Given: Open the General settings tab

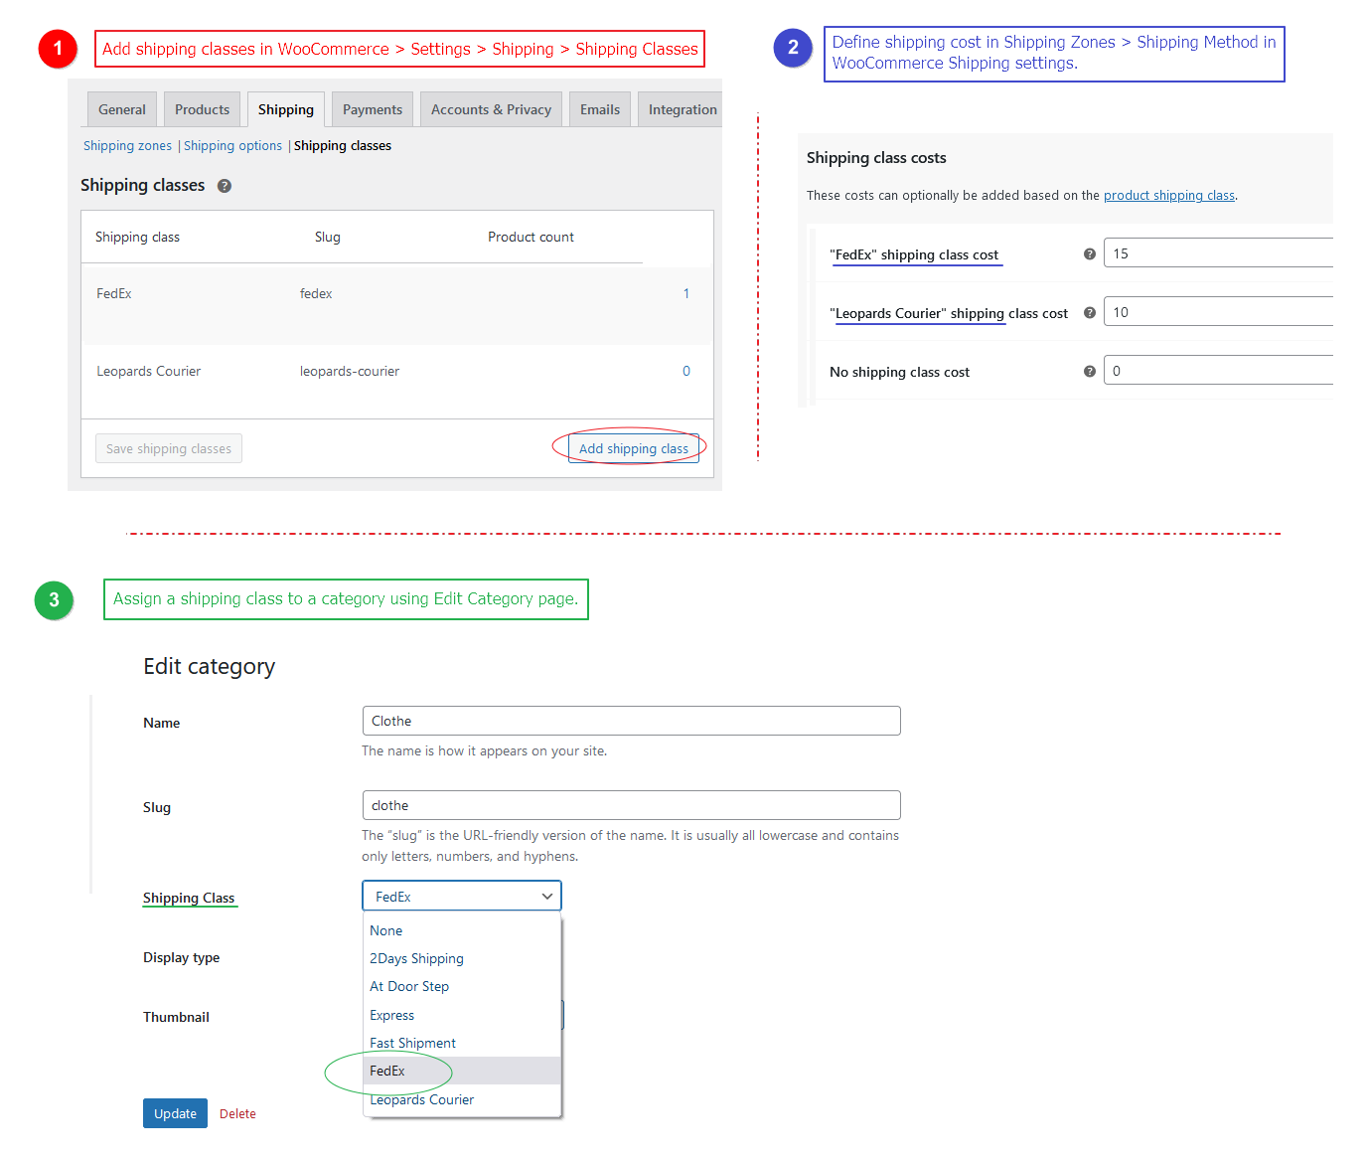Looking at the screenshot, I should point(122,109).
